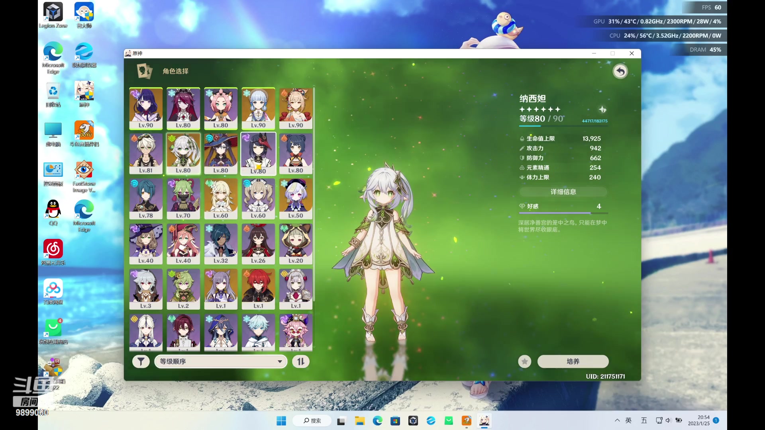The image size is (765, 430).
Task: Select the Lv.81 character portrait
Action: pyautogui.click(x=146, y=154)
